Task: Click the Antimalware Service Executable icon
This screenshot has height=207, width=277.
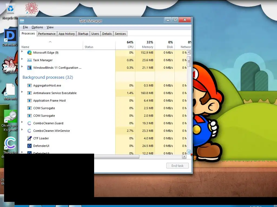Action: pyautogui.click(x=29, y=93)
